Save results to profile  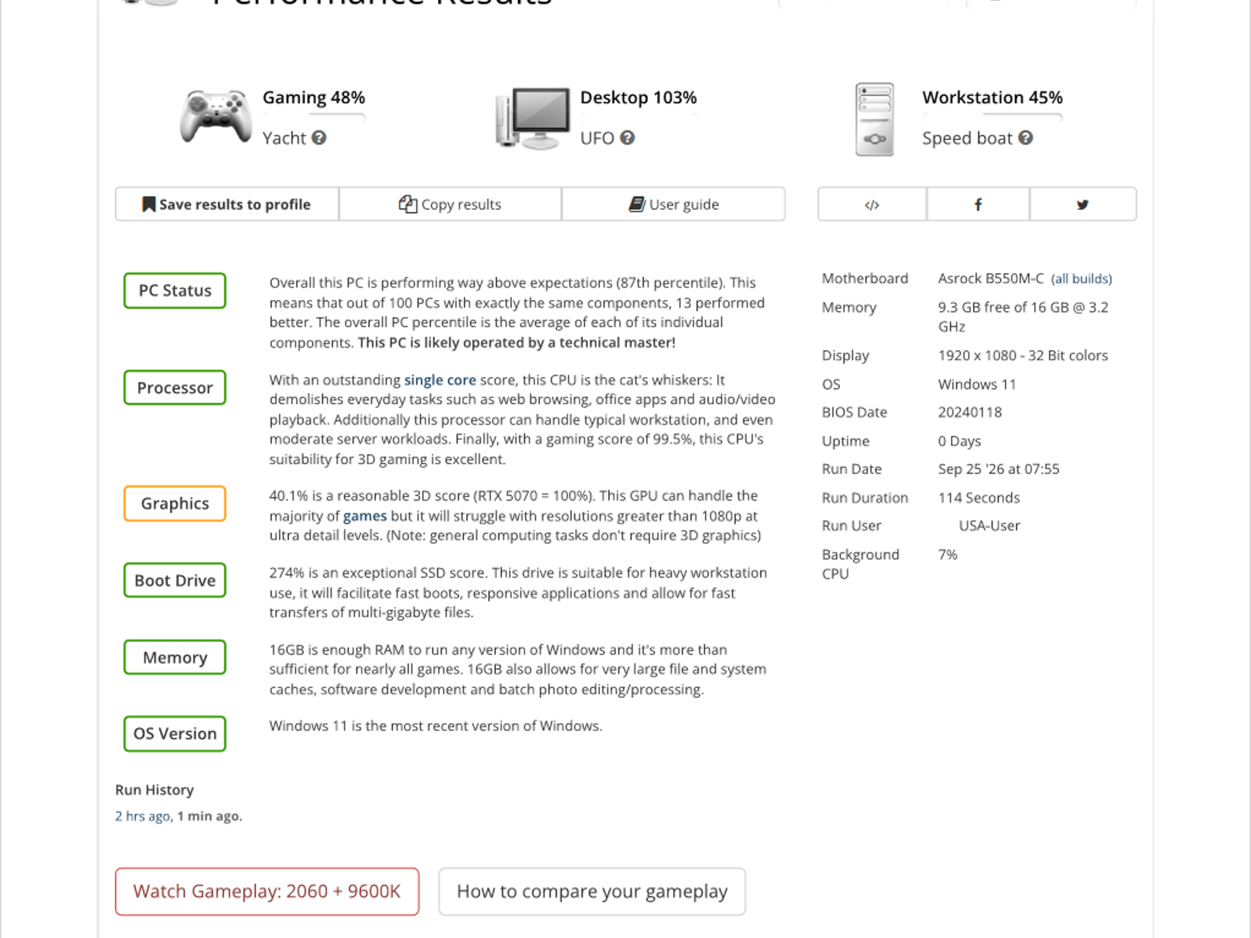(227, 205)
